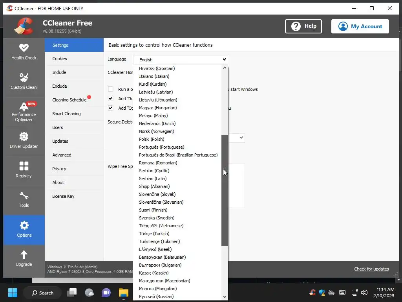Choose Hrvatski (Croatian) language
This screenshot has width=402, height=302.
(177, 68)
